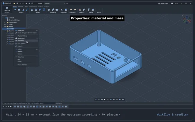Expand the Origin node

pyautogui.click(x=4, y=25)
